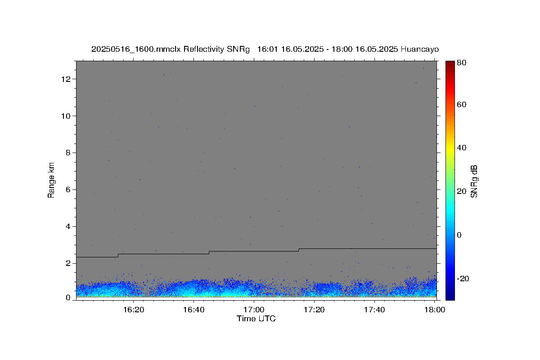
Task: Click the 10 km range tick label
Action: coord(66,116)
